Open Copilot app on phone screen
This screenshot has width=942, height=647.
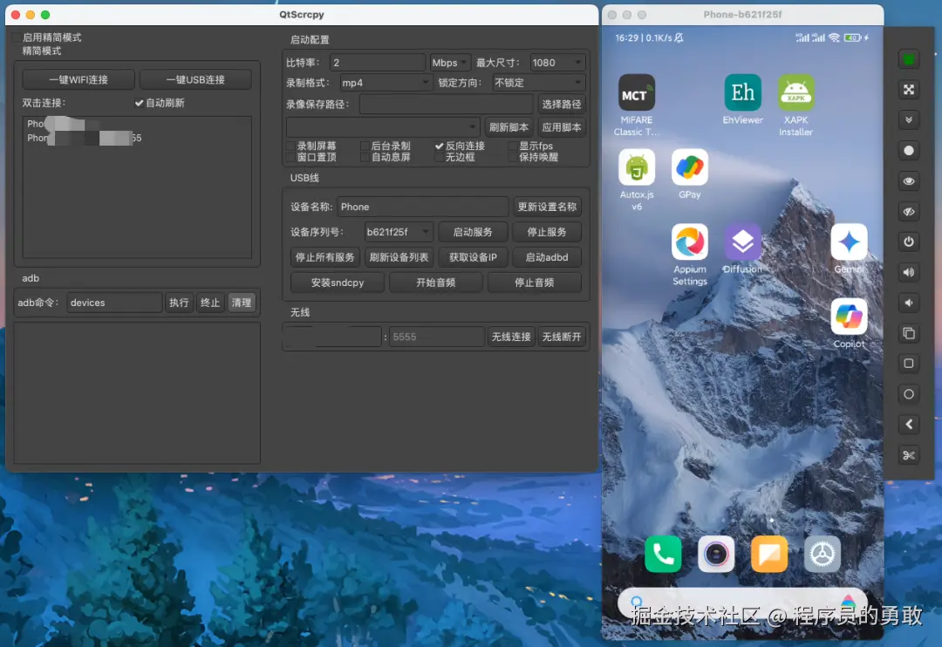click(849, 317)
